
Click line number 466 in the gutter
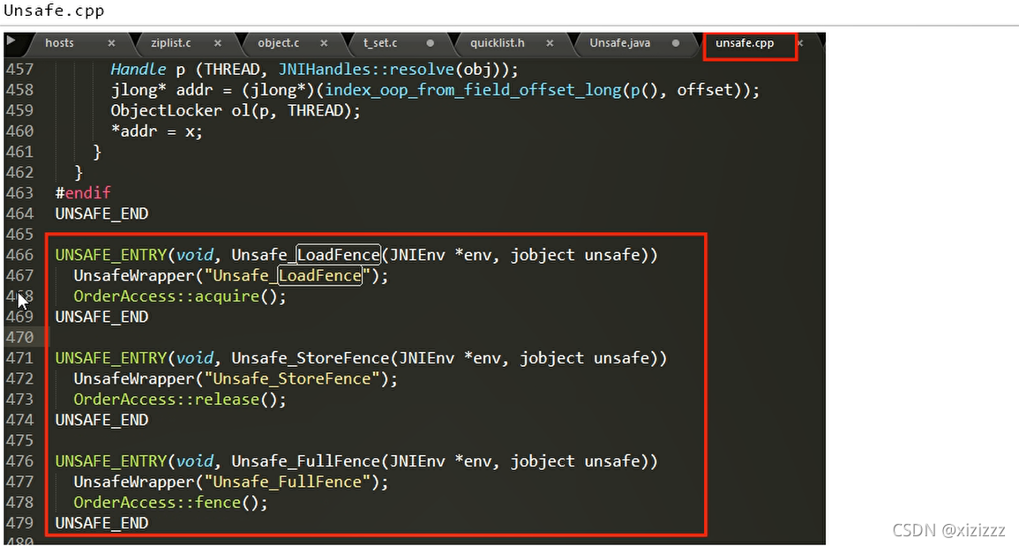(19, 255)
